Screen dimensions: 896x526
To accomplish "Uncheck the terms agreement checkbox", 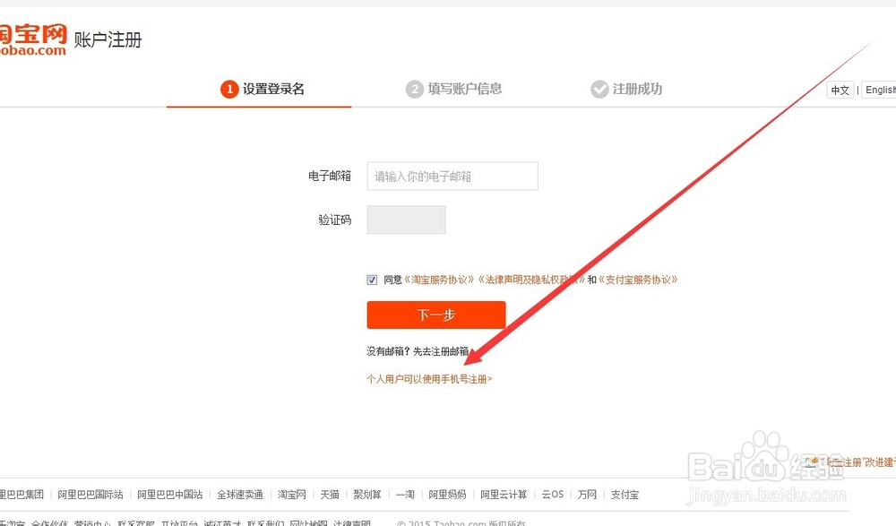I will tap(372, 279).
